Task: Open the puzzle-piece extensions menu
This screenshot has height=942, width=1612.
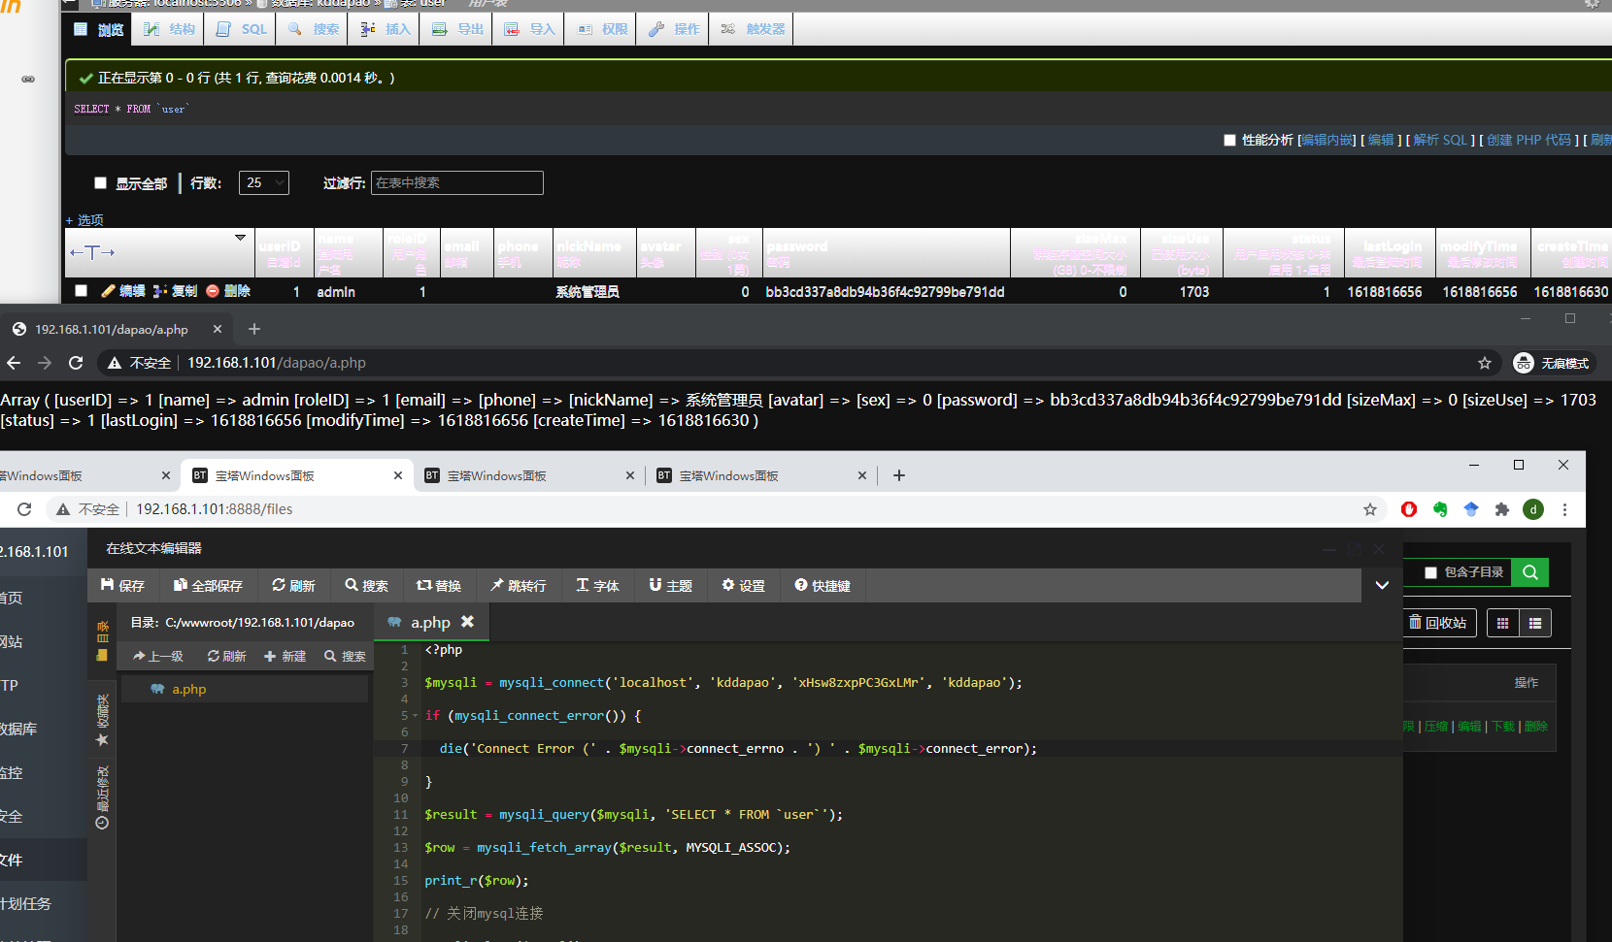Action: click(x=1502, y=509)
